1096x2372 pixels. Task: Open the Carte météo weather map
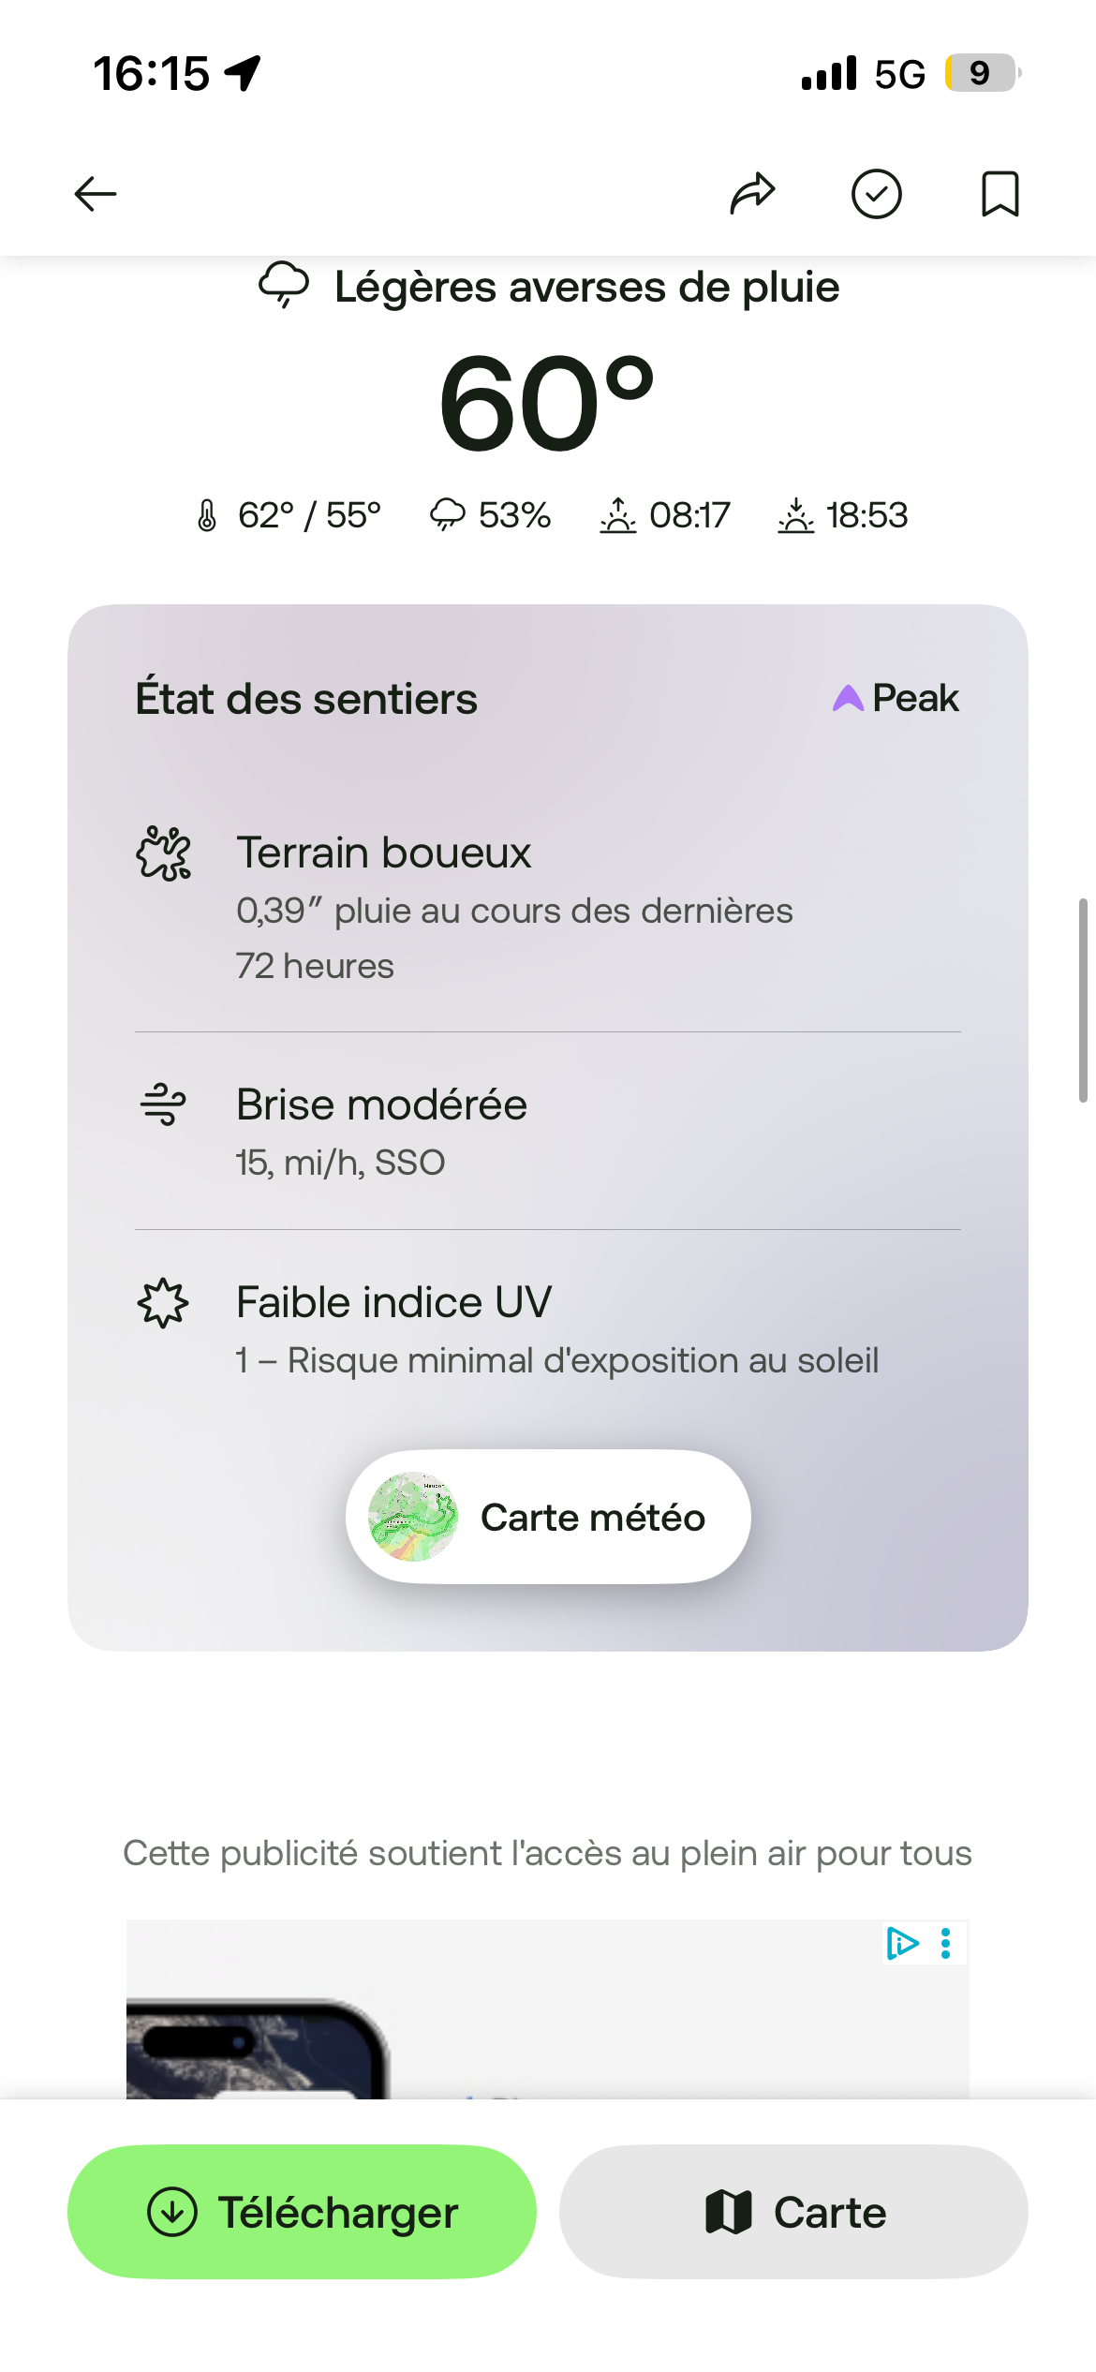tap(590, 1517)
